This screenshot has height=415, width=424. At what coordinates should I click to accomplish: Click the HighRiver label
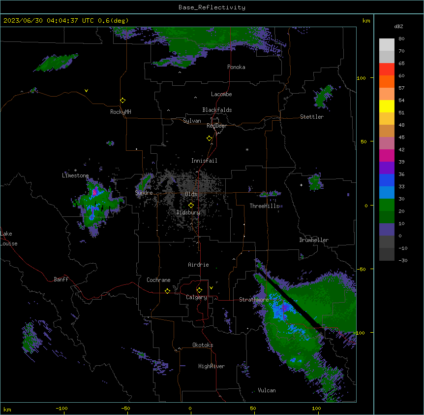(x=212, y=366)
